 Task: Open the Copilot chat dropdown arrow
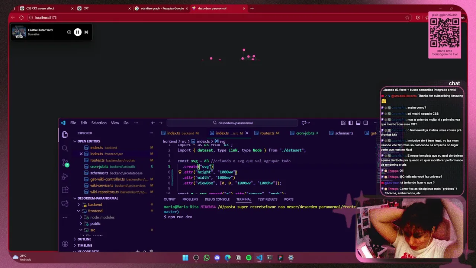pos(309,123)
